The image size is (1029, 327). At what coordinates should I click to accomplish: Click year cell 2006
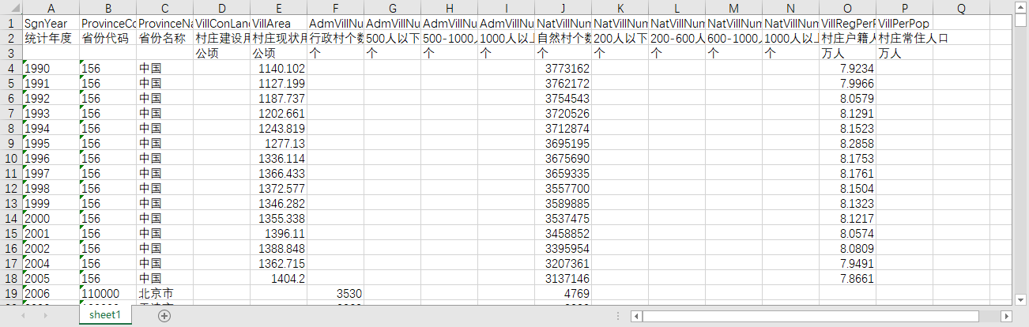(x=51, y=293)
